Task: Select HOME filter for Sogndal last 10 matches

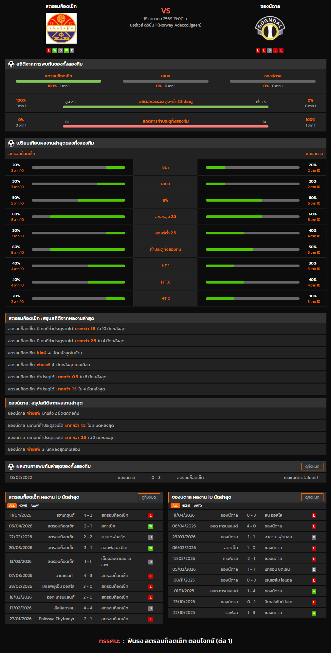Action: (186, 505)
